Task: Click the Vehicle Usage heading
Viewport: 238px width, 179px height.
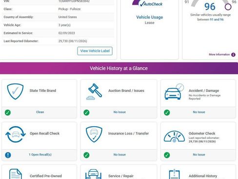Action: 150,17
